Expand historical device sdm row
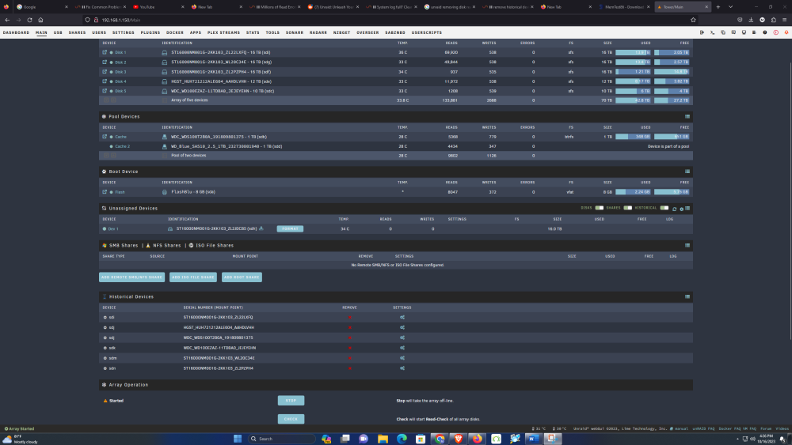The height and width of the screenshot is (445, 792). pyautogui.click(x=105, y=358)
